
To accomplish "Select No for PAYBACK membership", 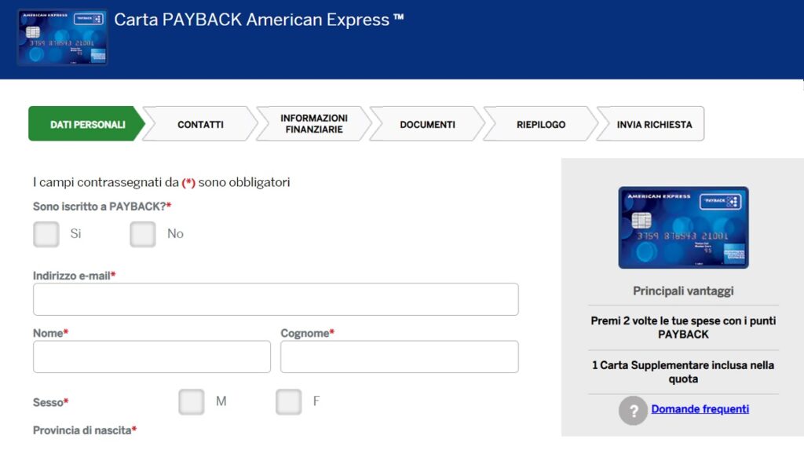I will [x=143, y=234].
